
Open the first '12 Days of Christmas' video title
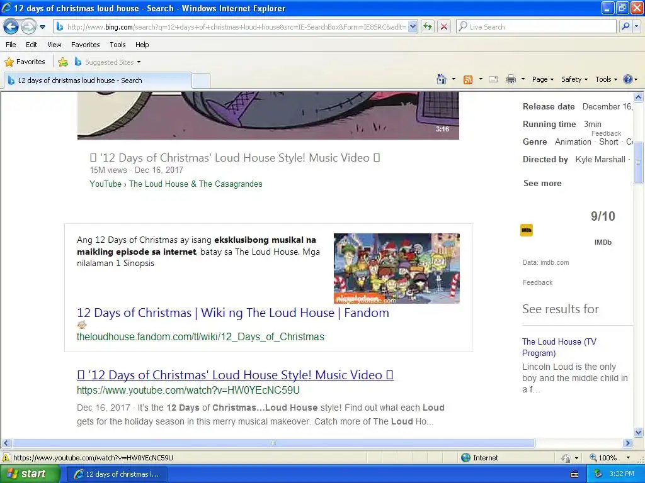[x=235, y=158]
